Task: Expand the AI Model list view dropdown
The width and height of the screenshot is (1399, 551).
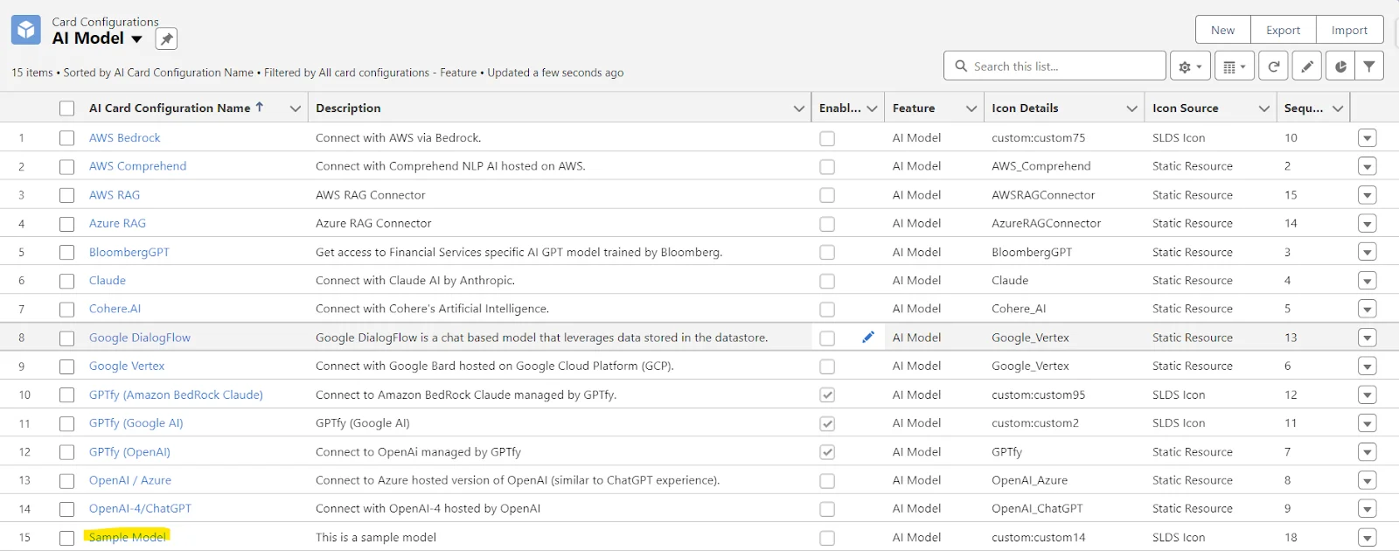Action: pos(137,38)
